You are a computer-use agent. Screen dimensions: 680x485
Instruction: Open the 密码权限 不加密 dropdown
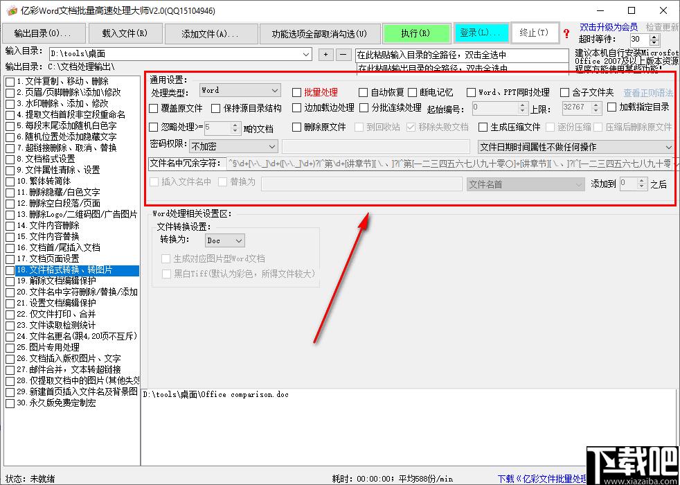coord(233,147)
